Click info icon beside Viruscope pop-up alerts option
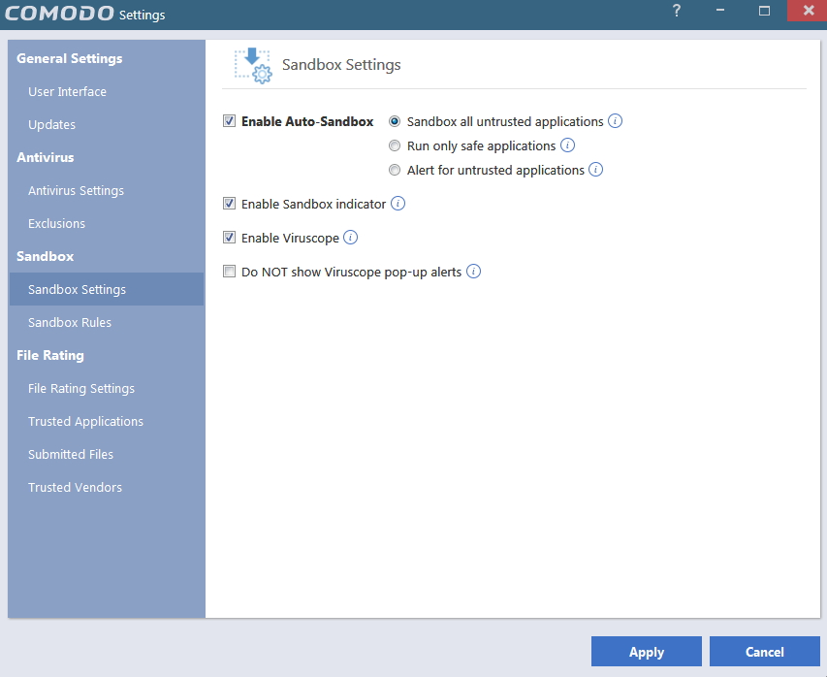This screenshot has height=677, width=827. (x=474, y=272)
